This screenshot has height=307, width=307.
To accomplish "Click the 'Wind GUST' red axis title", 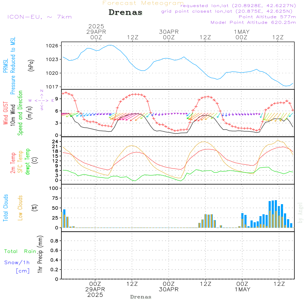I will click(x=6, y=113).
